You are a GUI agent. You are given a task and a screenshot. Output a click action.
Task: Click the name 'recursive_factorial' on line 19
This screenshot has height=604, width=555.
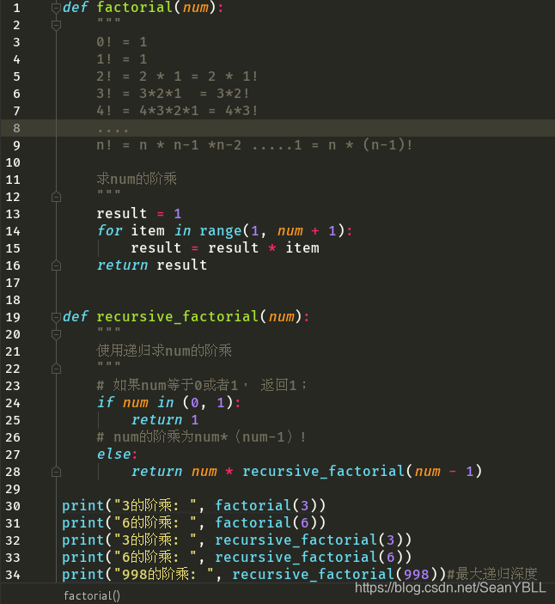point(178,317)
